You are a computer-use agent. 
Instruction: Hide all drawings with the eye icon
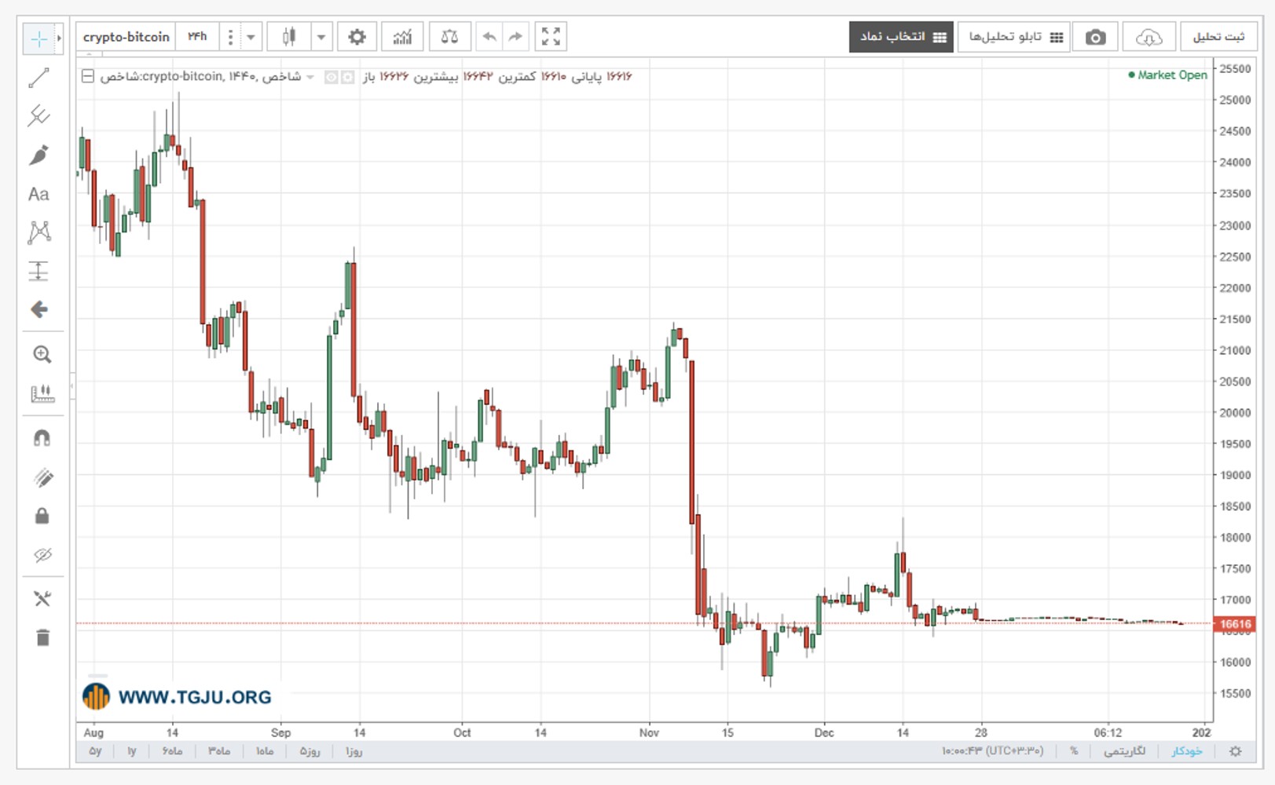pos(42,555)
